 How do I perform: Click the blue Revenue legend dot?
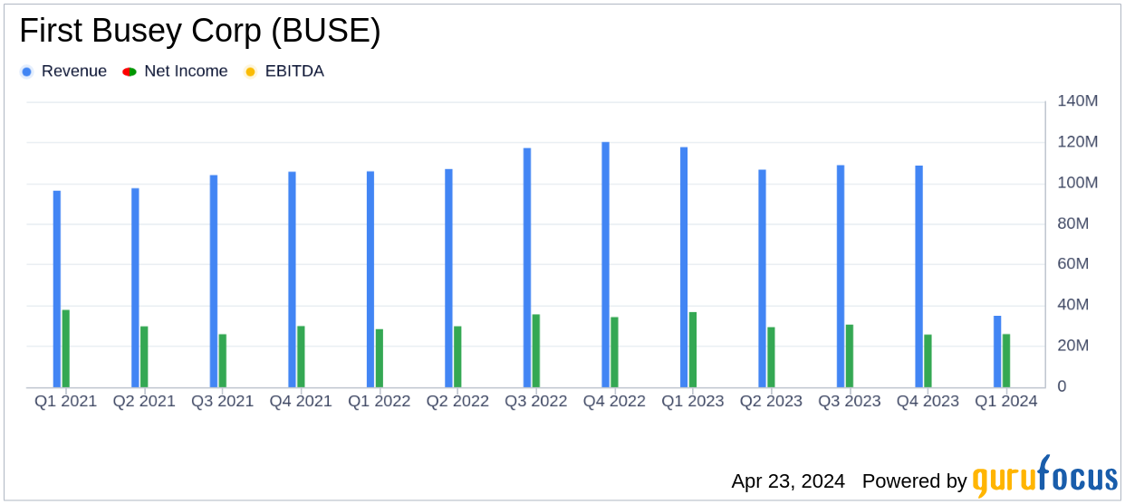[x=26, y=71]
